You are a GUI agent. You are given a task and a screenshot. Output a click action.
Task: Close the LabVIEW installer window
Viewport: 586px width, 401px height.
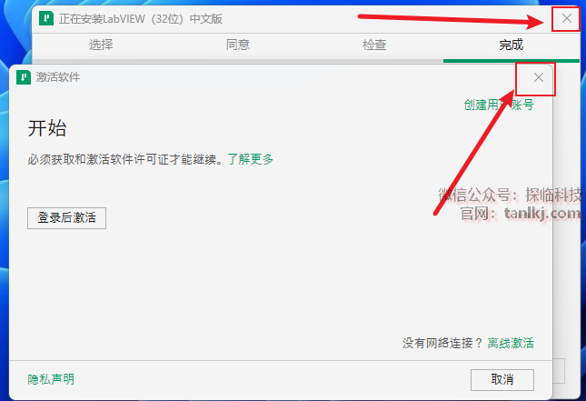[567, 18]
